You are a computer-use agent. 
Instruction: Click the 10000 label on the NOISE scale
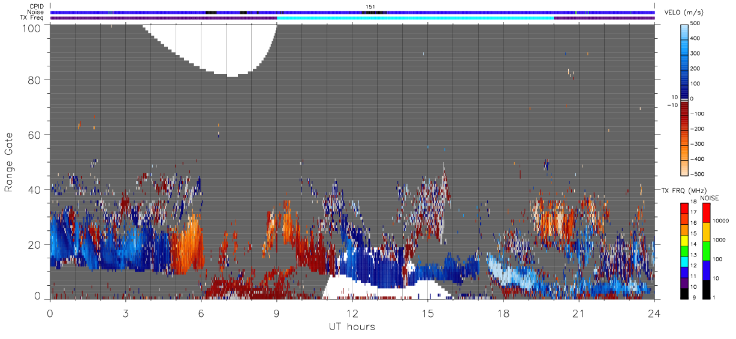721,221
